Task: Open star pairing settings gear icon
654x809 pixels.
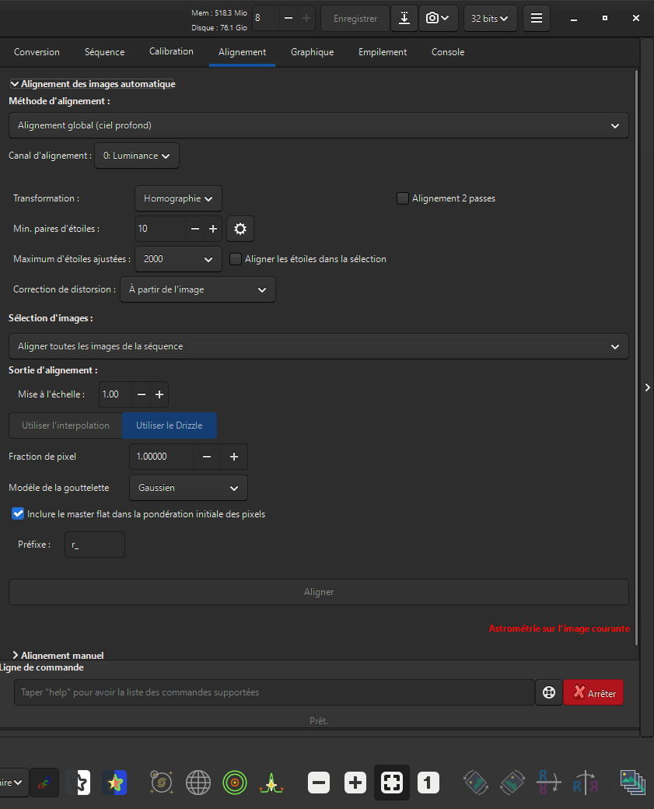Action: click(240, 229)
